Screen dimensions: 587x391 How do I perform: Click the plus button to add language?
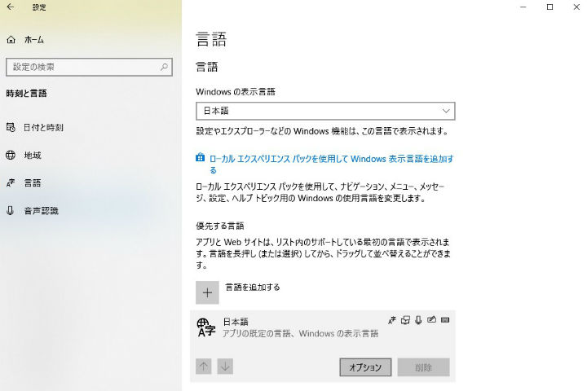[x=207, y=292]
